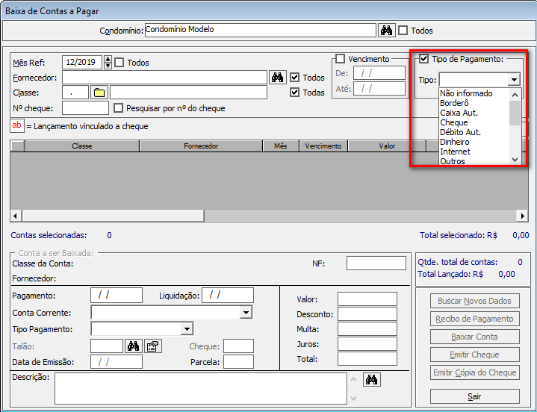Increase Mês Ref with up stepper
The height and width of the screenshot is (412, 537).
108,59
